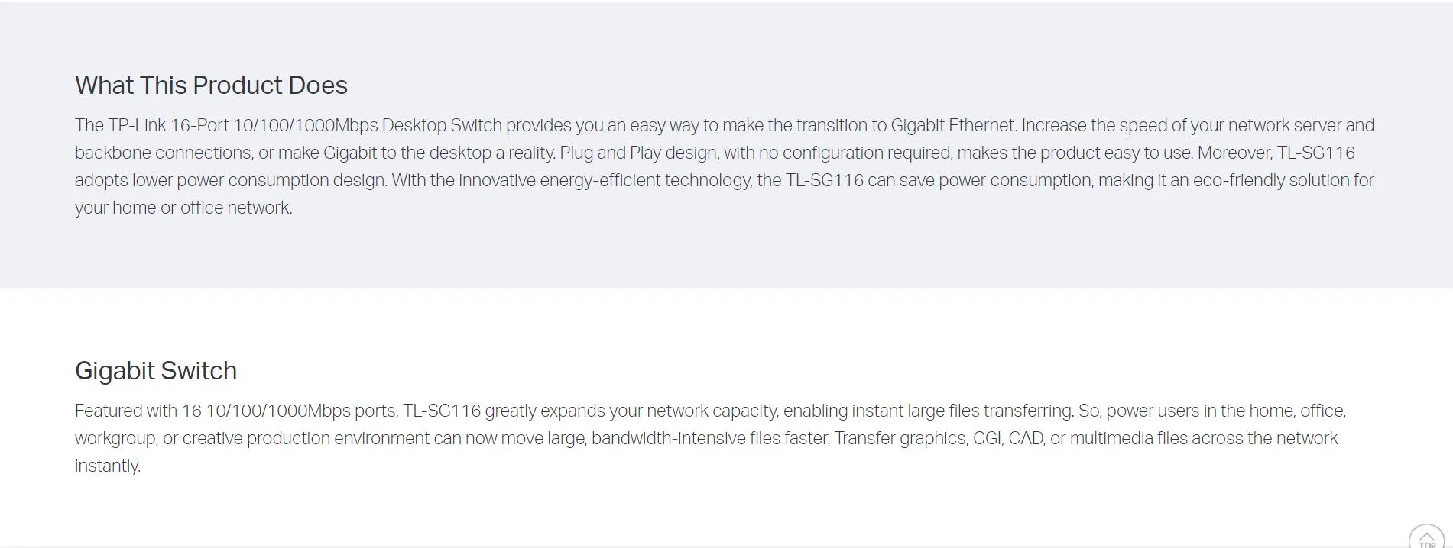The image size is (1453, 548).
Task: Click '16 10/100/1000Mbps ports' in Gigabit Switch paragraph
Action: [x=289, y=411]
